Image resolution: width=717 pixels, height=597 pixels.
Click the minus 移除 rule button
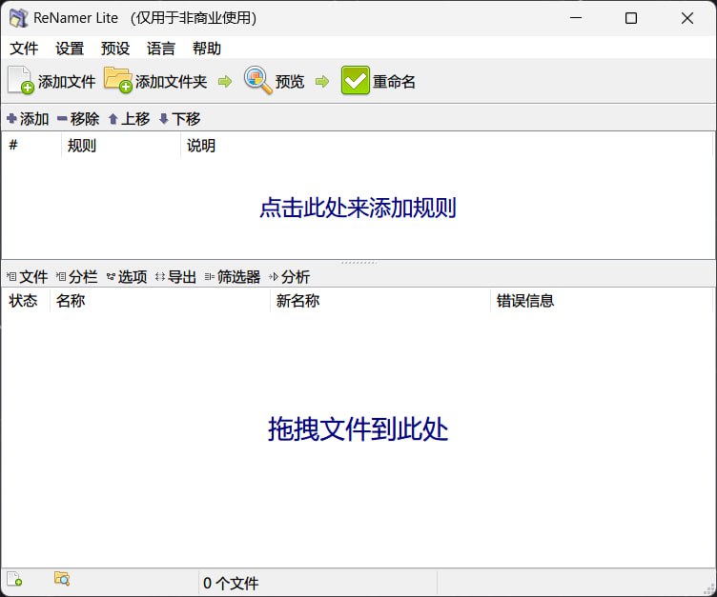(78, 119)
